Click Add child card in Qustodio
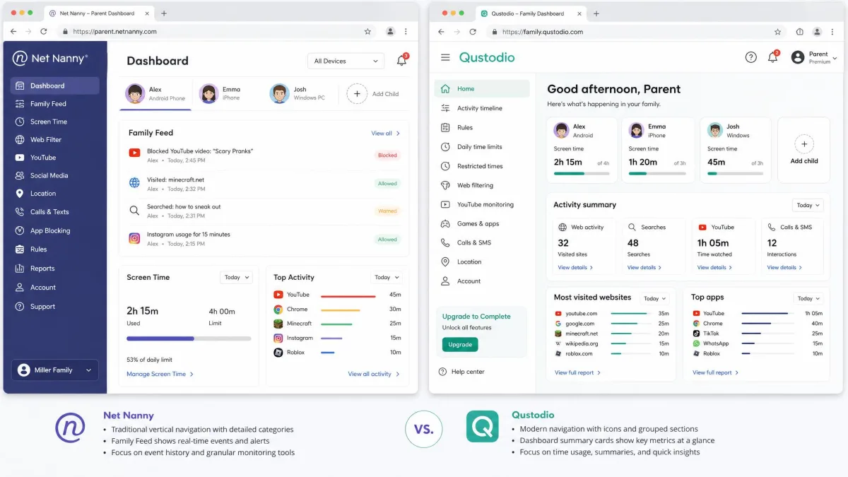 pyautogui.click(x=804, y=150)
